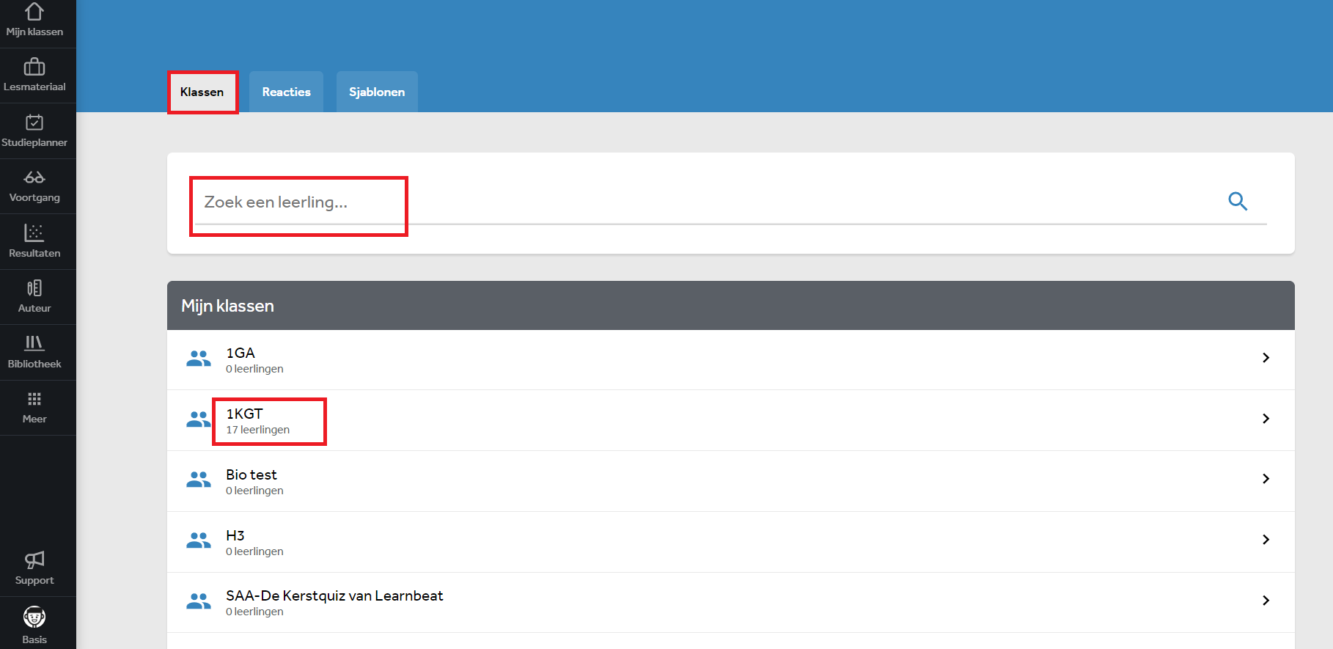
Task: Expand class 1KGT with chevron
Action: tap(1266, 419)
